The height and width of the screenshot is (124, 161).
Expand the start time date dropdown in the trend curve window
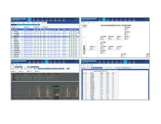pos(22,69)
